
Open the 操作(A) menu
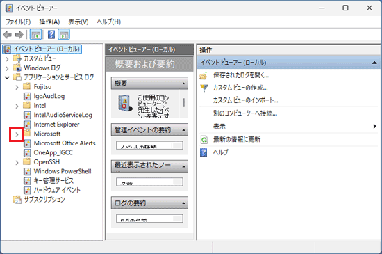pos(49,22)
